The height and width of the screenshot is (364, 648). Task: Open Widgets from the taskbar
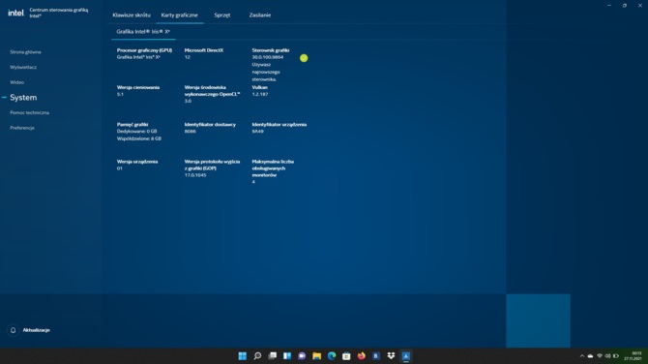[x=287, y=355]
